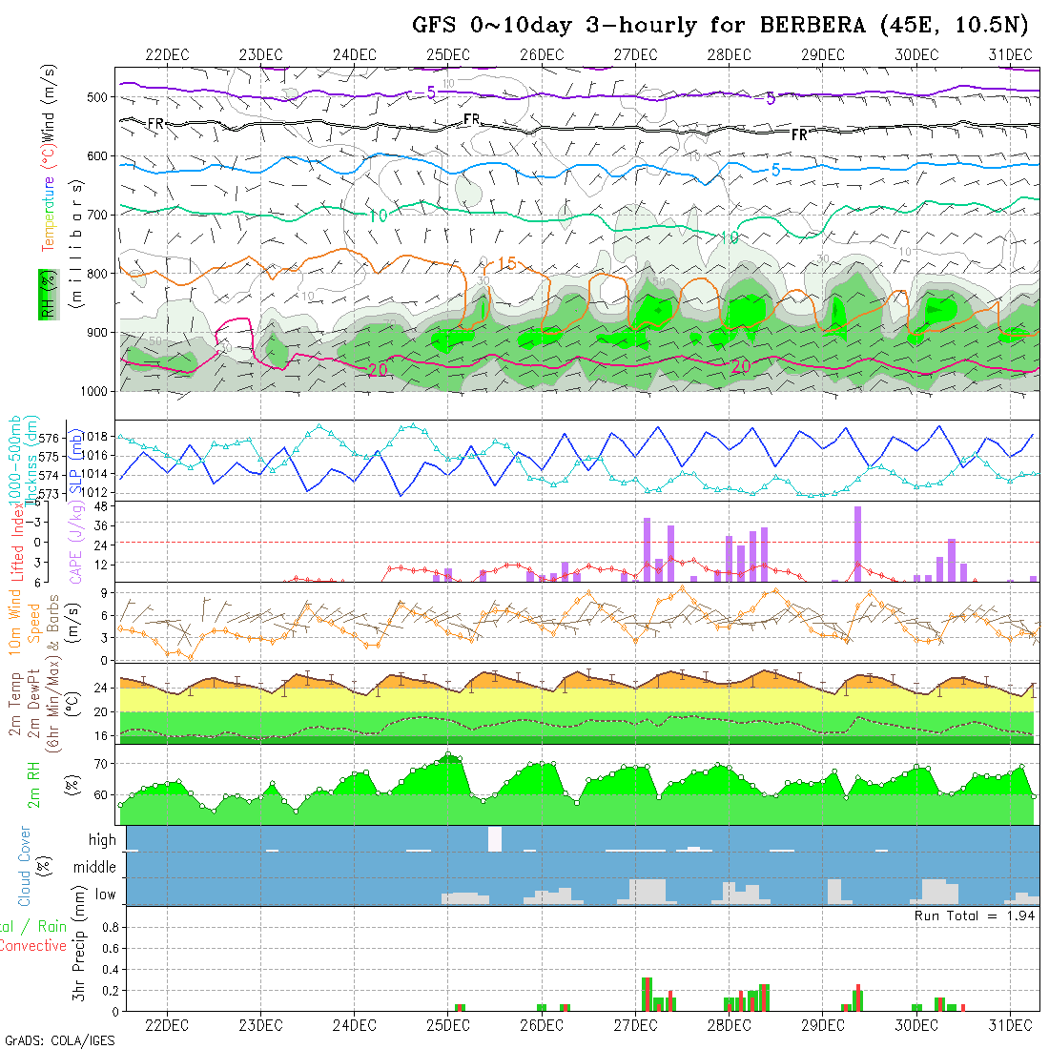Click the "2m RH" axis label
This screenshot has height=1049, width=1049.
(x=33, y=784)
